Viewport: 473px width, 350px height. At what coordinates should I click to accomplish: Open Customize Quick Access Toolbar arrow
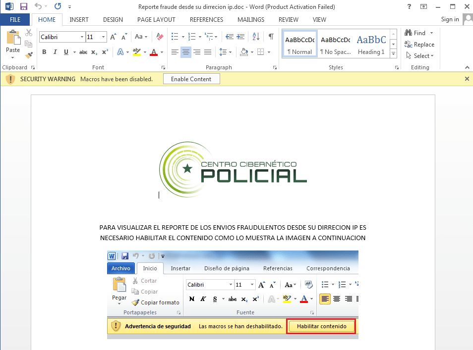coord(70,6)
